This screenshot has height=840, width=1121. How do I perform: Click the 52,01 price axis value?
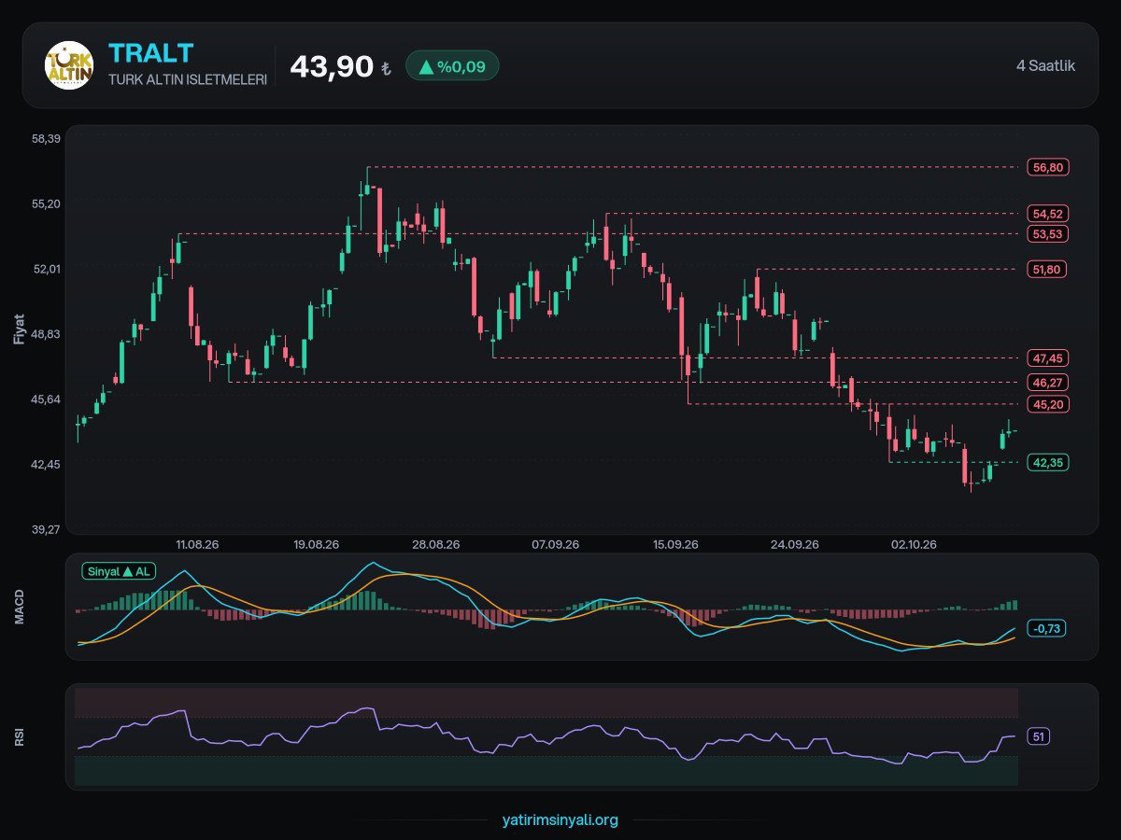[x=46, y=269]
